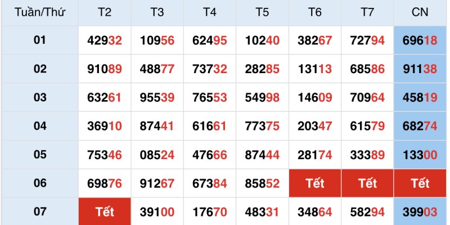Image resolution: width=450 pixels, height=225 pixels.
Task: Select the cell containing 61579
Action: point(367,127)
